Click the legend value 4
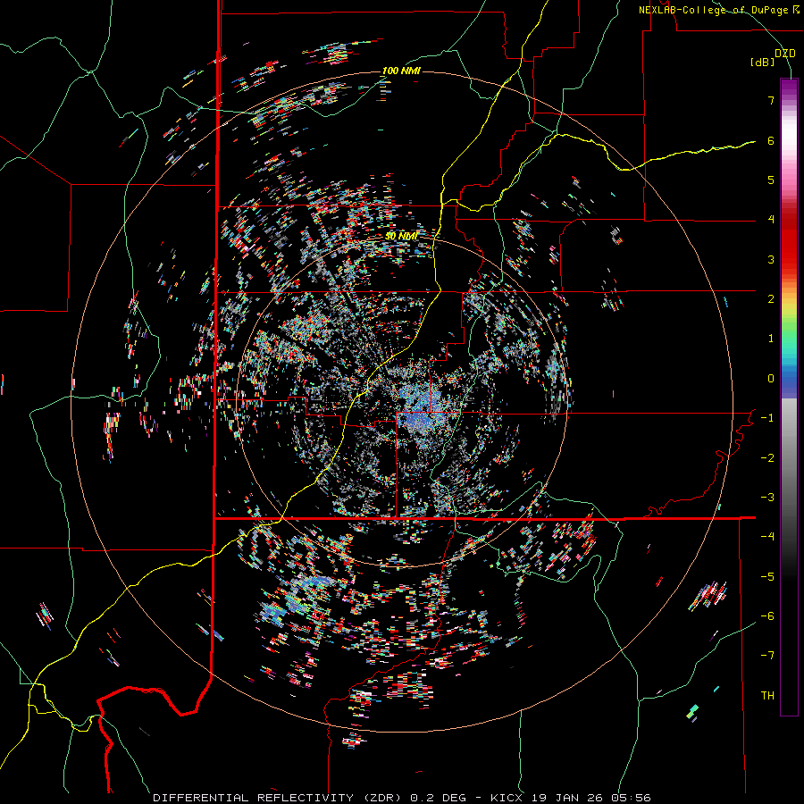Viewport: 804px width, 804px height. pos(771,220)
